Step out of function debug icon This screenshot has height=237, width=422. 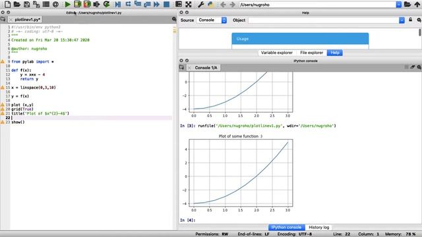(x=147, y=5)
